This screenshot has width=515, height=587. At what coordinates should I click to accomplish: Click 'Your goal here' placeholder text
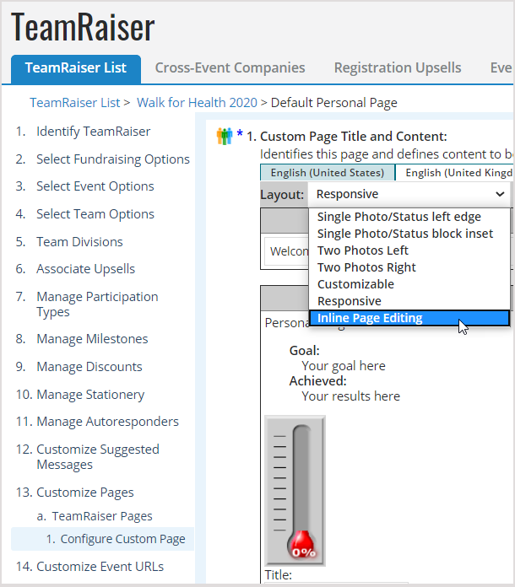(x=344, y=366)
